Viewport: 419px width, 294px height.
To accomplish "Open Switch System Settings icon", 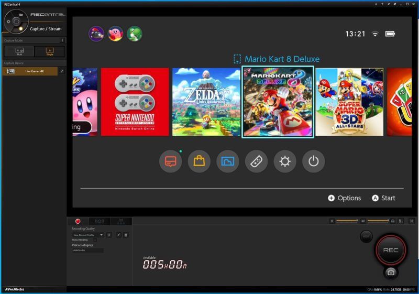I will click(x=285, y=161).
